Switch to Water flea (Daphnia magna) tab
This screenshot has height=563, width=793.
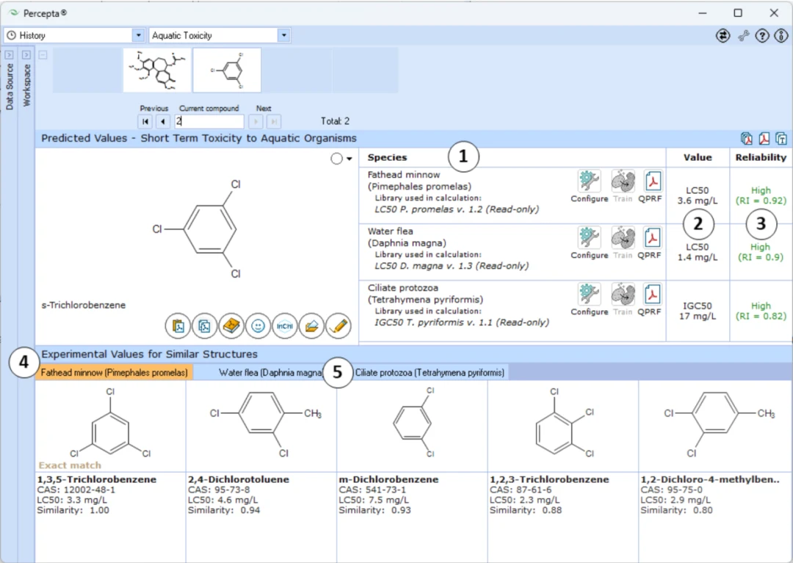271,372
